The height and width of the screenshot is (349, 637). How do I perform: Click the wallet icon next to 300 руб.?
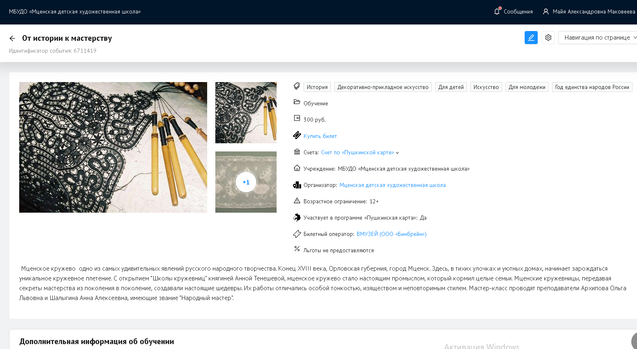point(297,118)
